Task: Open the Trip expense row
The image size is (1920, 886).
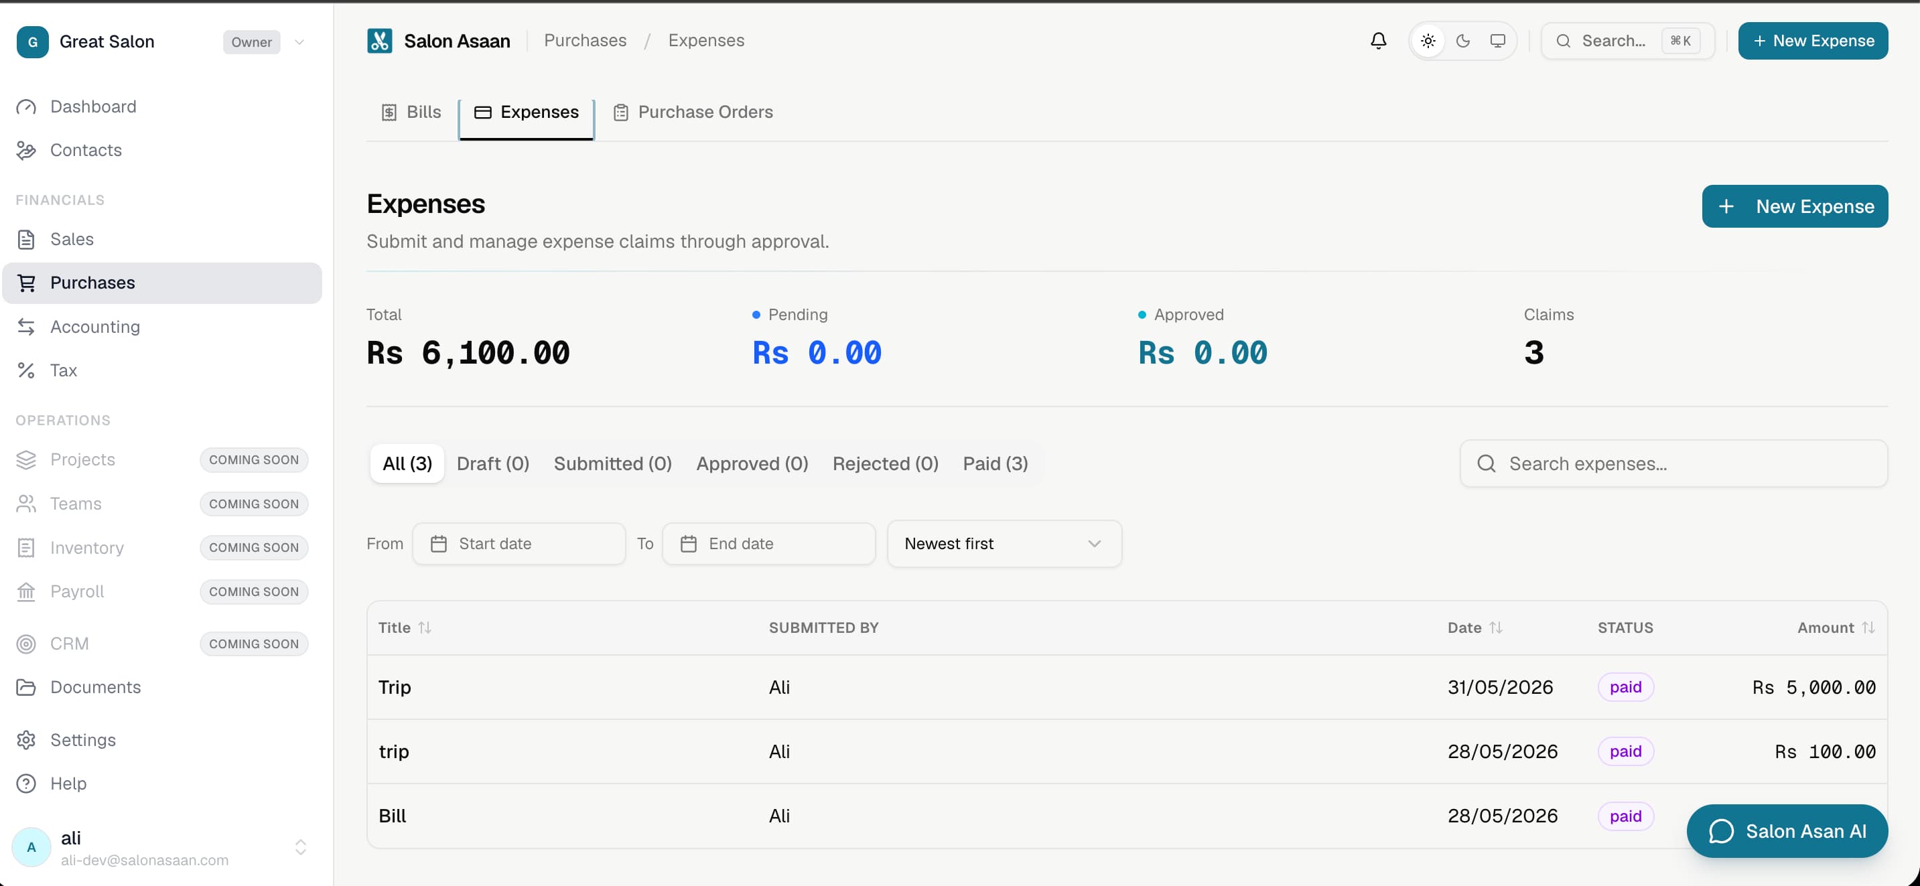Action: tap(1126, 687)
